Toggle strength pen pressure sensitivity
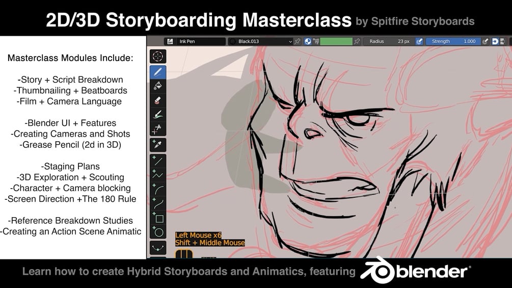 [485, 41]
